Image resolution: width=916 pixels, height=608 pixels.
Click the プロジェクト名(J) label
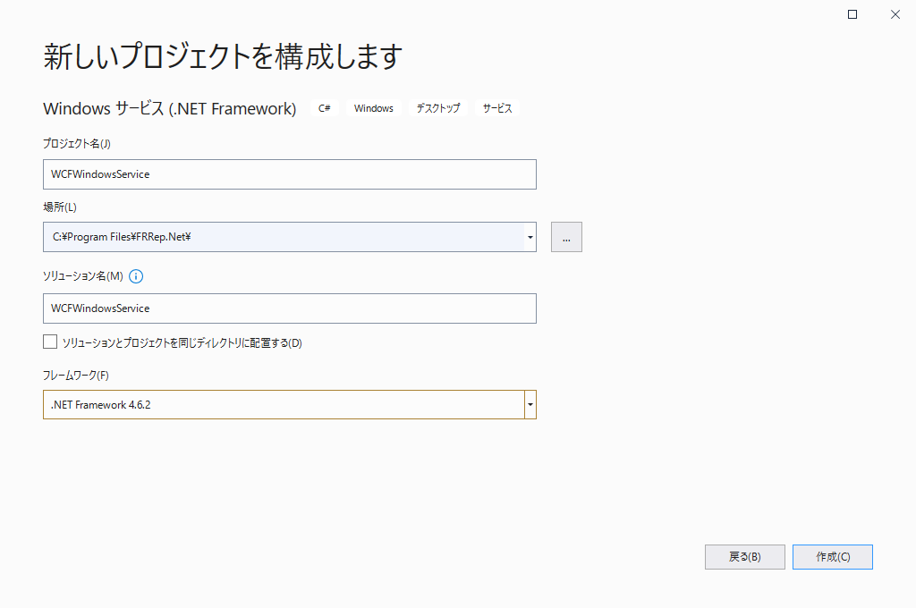click(76, 143)
